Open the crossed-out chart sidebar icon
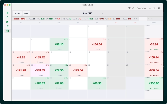The height and width of the screenshot is (104, 167). click(8, 26)
